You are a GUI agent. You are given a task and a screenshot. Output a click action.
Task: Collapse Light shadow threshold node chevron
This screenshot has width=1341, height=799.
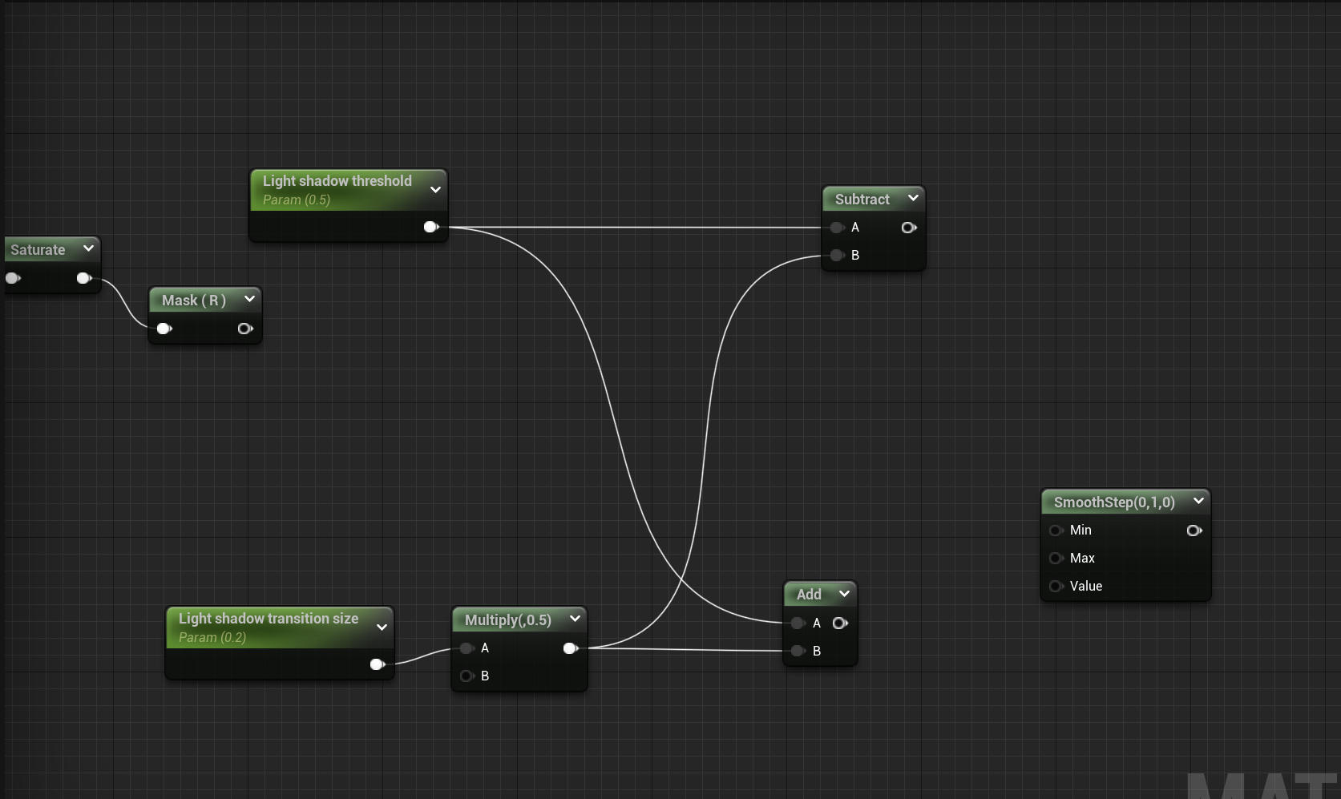pos(435,190)
